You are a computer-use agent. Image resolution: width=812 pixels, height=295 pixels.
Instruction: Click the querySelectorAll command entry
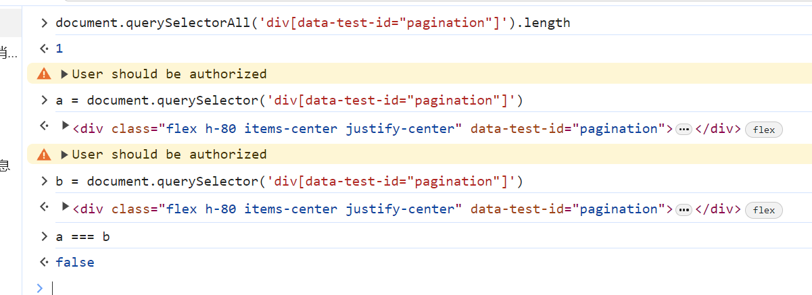point(312,23)
